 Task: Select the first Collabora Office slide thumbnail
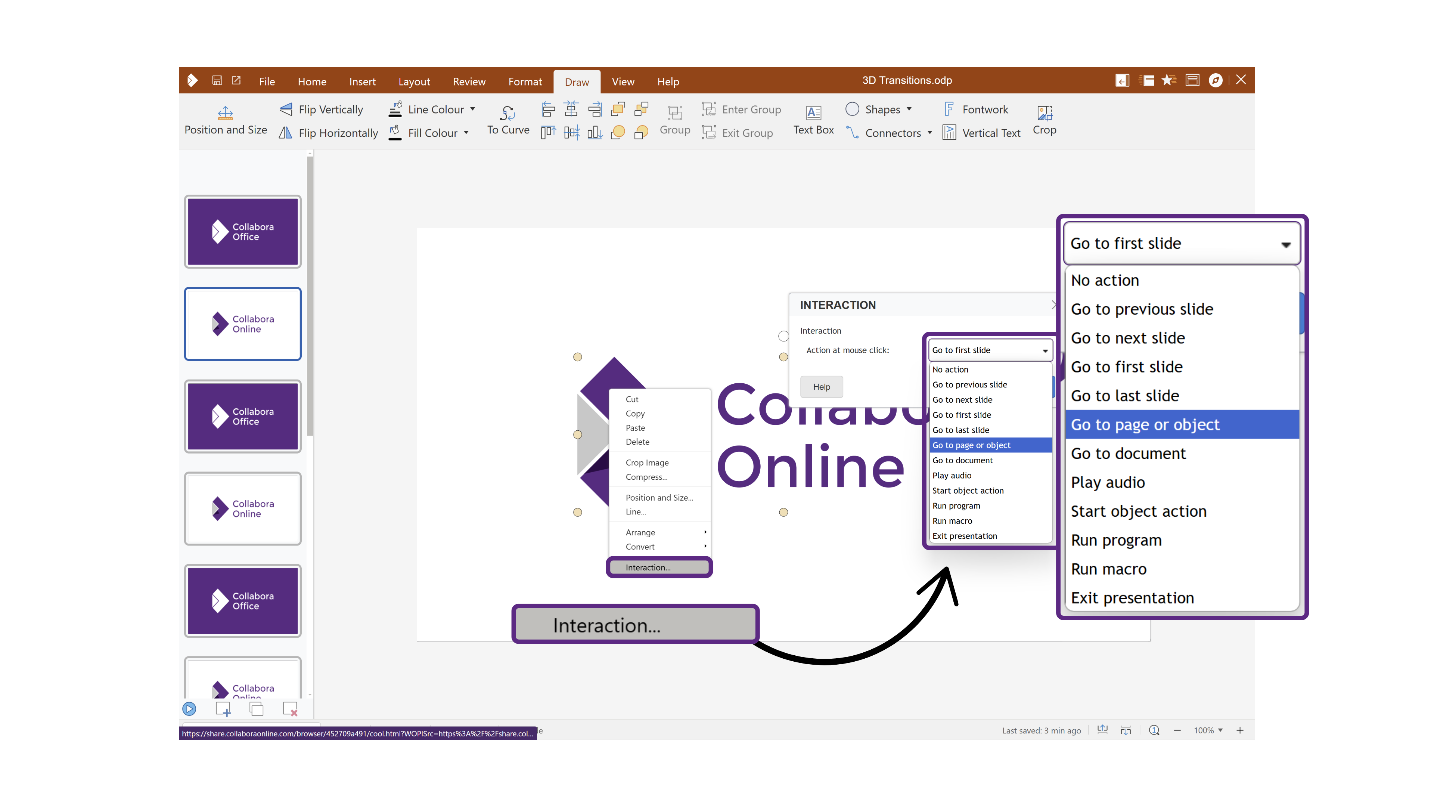pyautogui.click(x=243, y=232)
